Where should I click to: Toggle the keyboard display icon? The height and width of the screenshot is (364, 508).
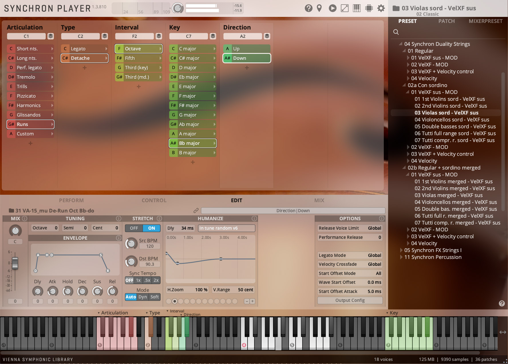pos(357,8)
